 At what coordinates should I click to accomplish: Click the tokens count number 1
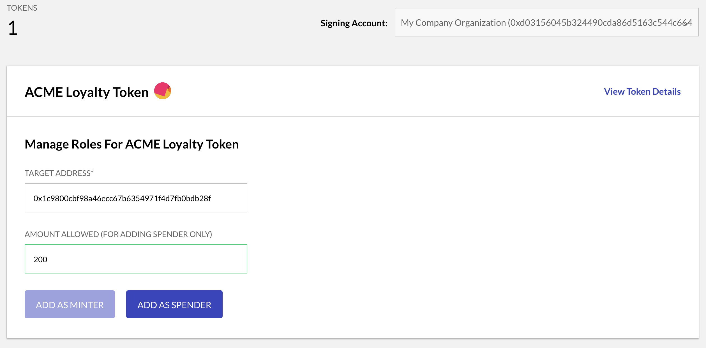tap(13, 28)
